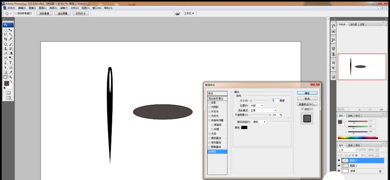Screen dimensions: 390x180
Task: Open the layer fill 100% arrow
Action: click(377, 155)
